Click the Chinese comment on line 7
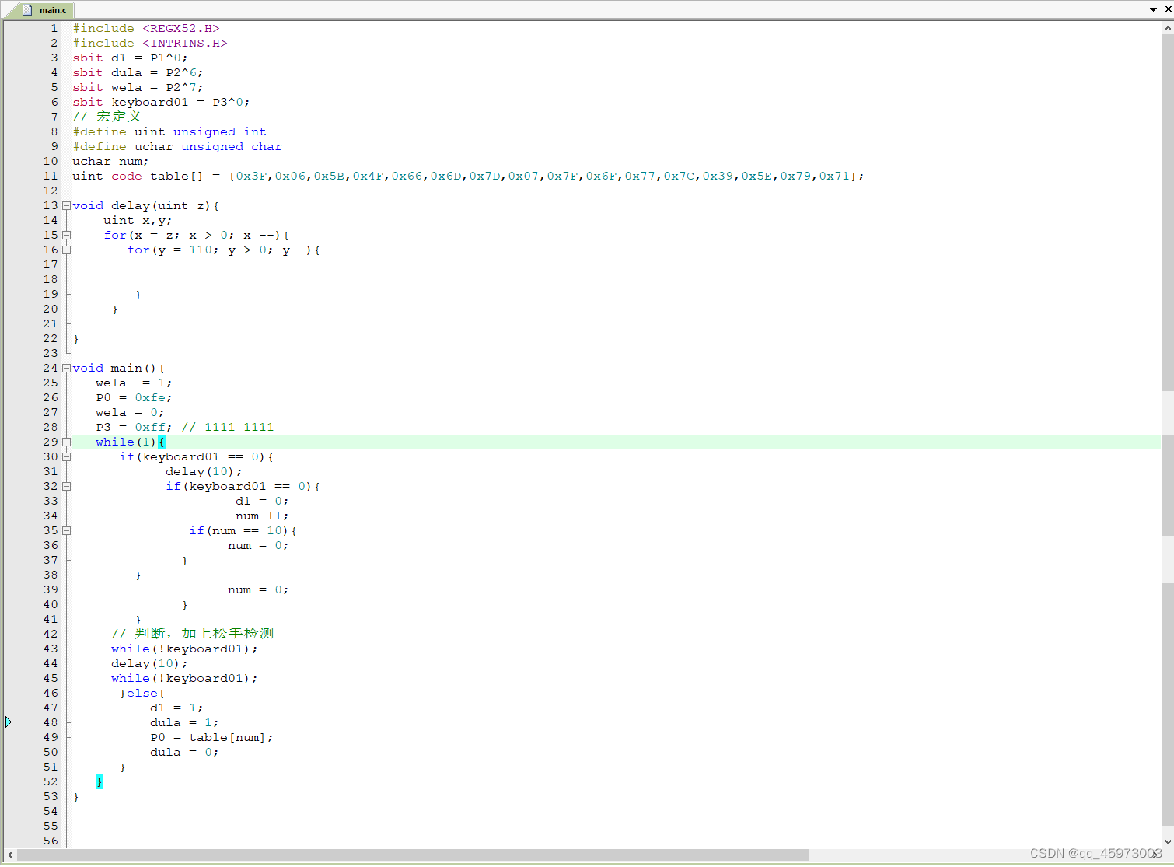The height and width of the screenshot is (867, 1174). coord(107,117)
